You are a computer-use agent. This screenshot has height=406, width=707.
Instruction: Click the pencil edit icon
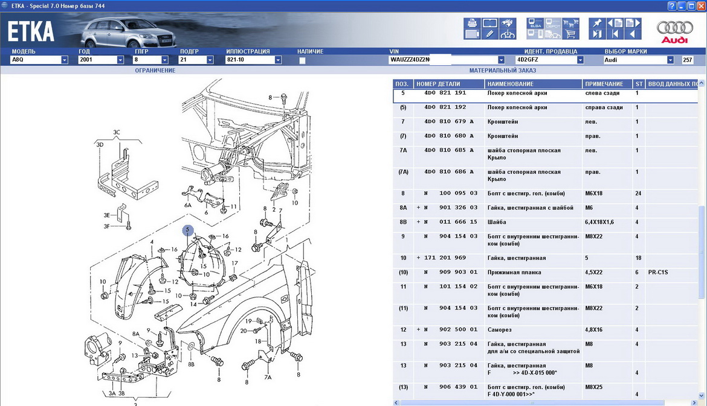[489, 34]
